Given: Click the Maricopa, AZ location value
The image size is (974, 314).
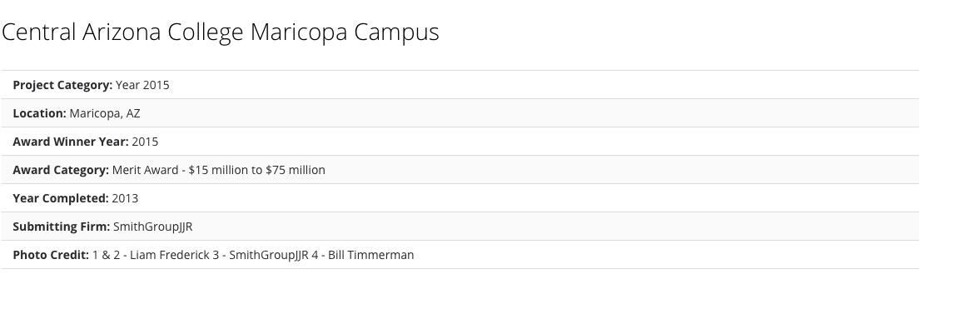Looking at the screenshot, I should (x=105, y=114).
